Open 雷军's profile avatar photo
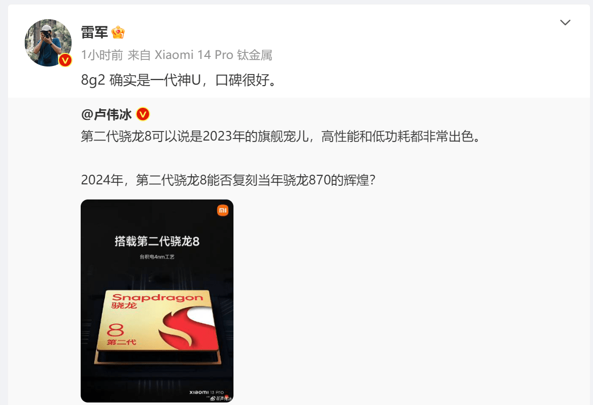This screenshot has width=593, height=405. click(48, 43)
